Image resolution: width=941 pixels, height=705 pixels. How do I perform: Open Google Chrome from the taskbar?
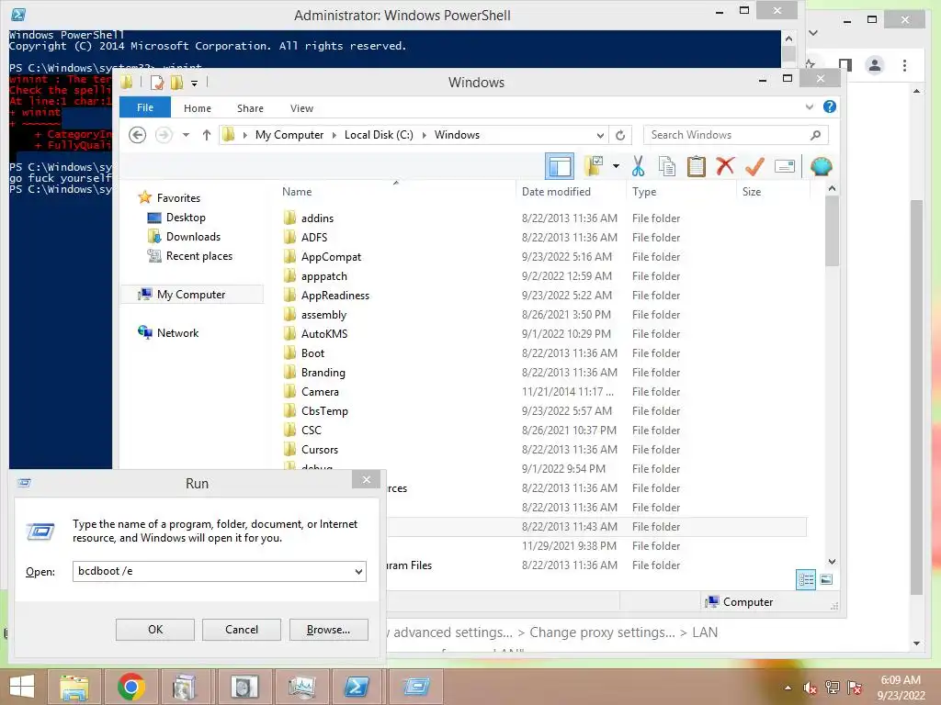(x=130, y=687)
